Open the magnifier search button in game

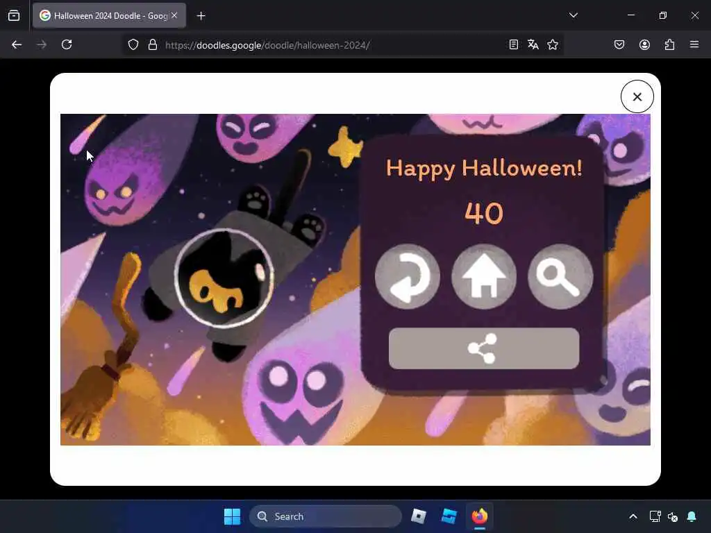[x=560, y=276]
